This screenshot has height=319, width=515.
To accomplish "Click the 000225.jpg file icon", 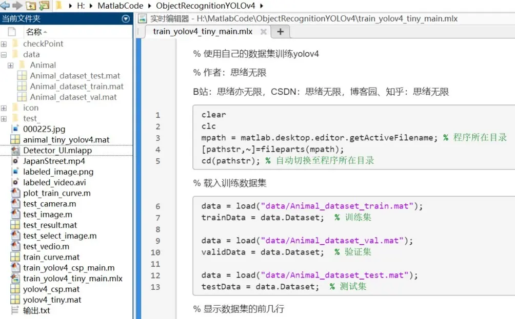I will click(x=15, y=129).
